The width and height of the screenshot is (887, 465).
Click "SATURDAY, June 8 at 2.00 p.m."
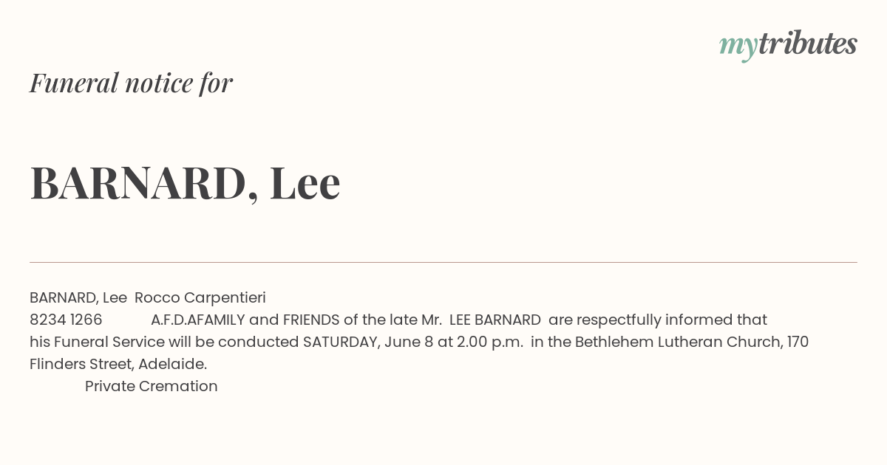413,342
